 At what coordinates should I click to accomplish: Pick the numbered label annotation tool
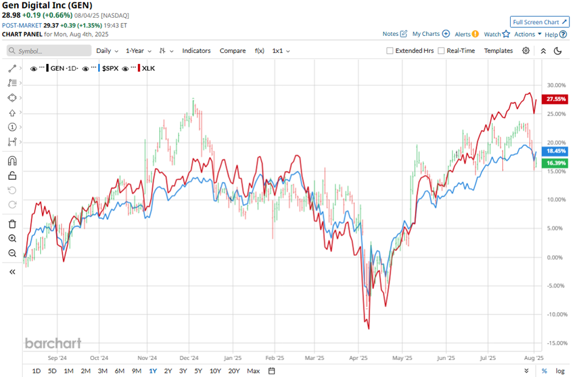pyautogui.click(x=12, y=127)
